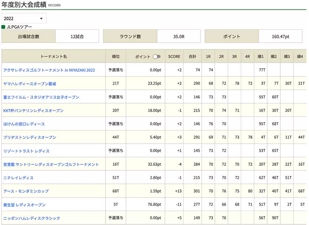Image resolution: width=309 pixels, height=225 pixels.
Task: Select 富士フイルム・スタジオアリス女子オープン link
Action: (x=41, y=97)
